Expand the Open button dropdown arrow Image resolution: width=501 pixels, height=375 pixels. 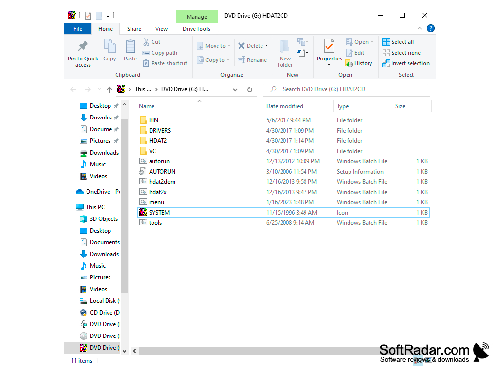372,42
